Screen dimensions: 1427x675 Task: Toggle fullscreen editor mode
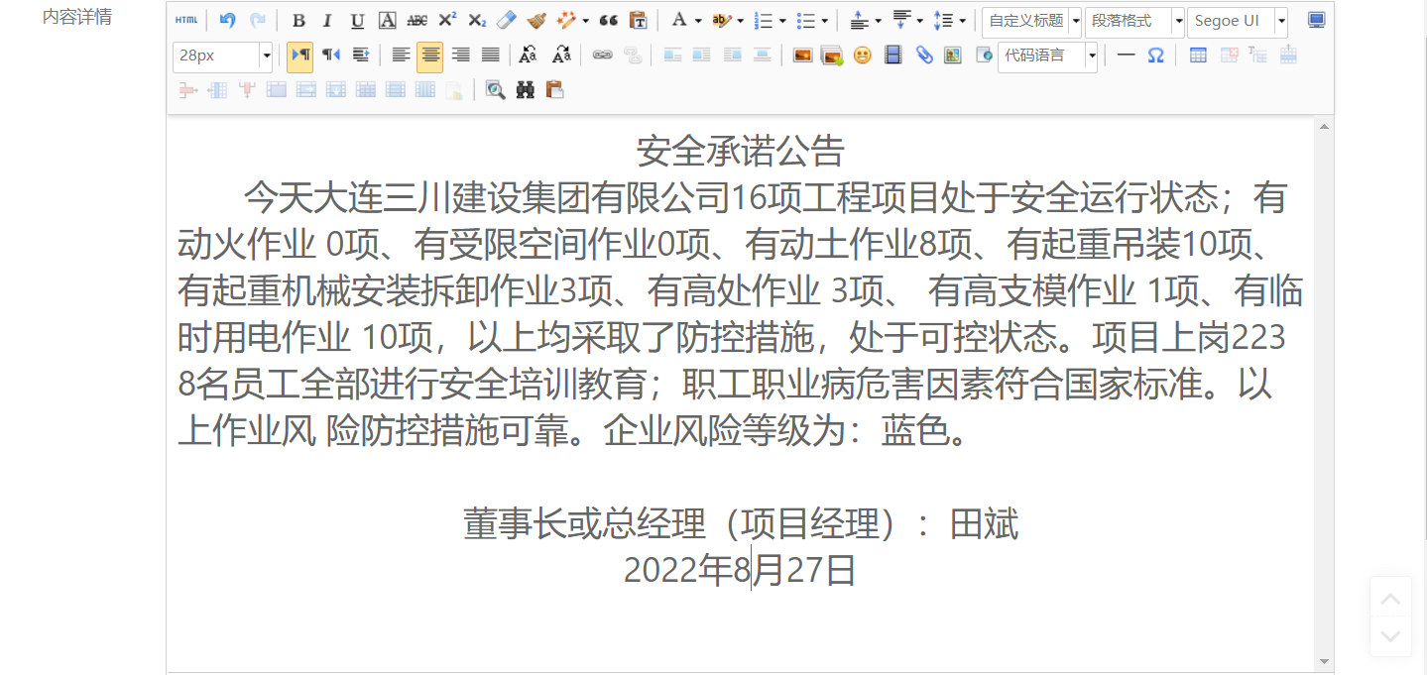tap(1316, 21)
